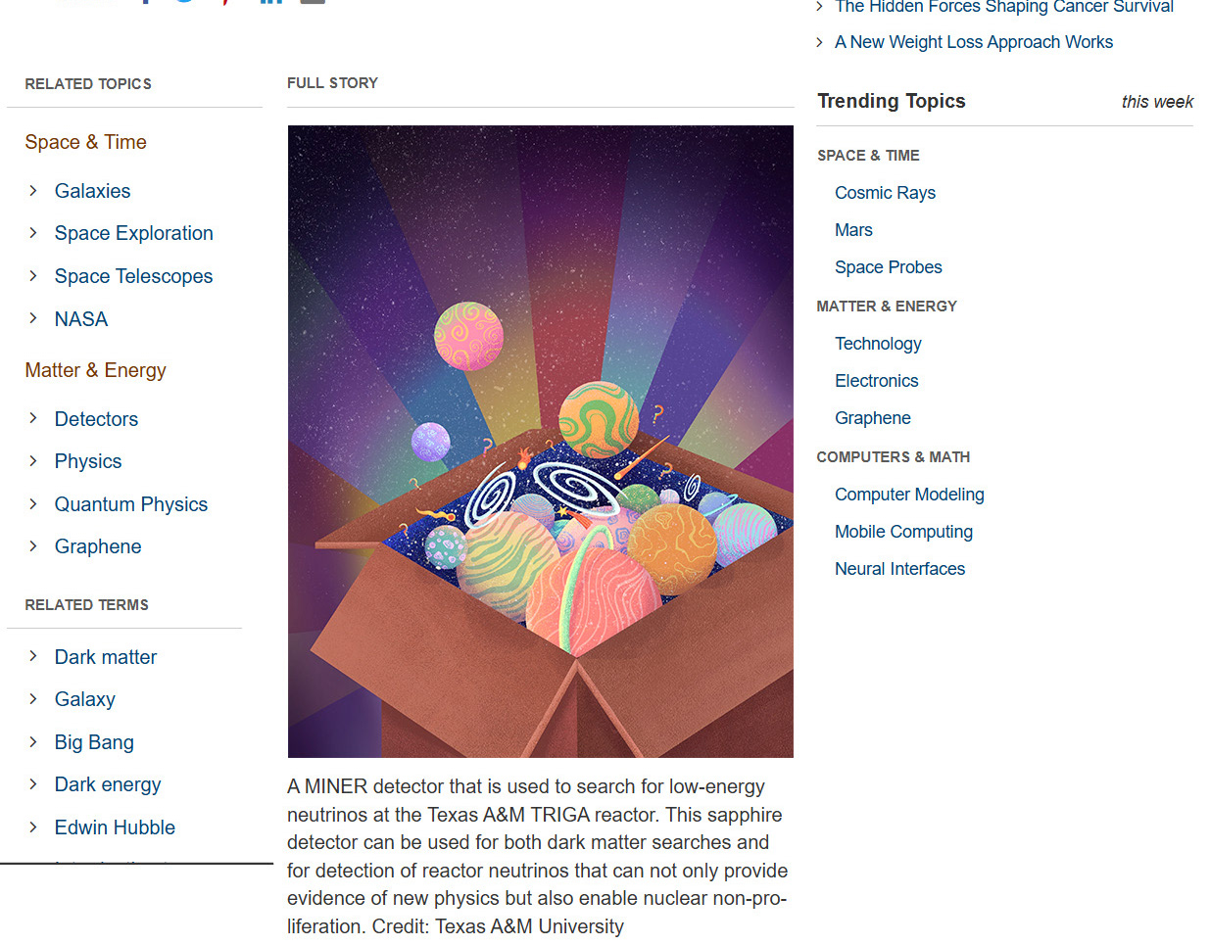Click the arrow icon beside Dark matter
1210x945 pixels.
[x=33, y=656]
